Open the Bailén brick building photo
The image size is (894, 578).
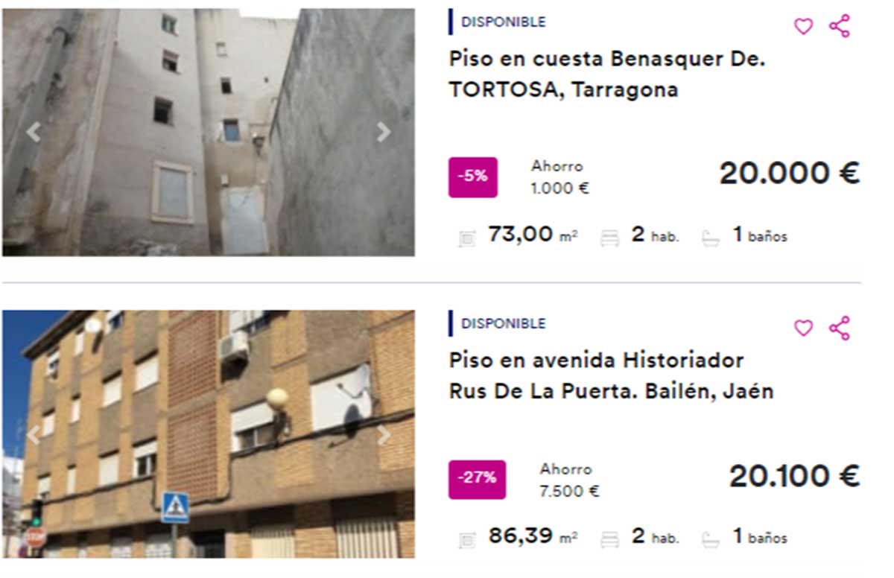point(209,434)
